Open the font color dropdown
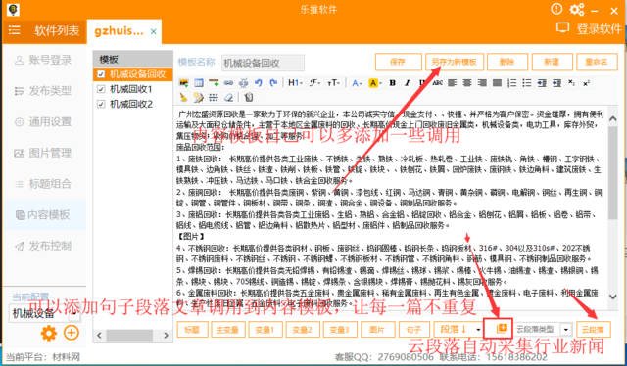This screenshot has height=366, width=627. pos(357,83)
